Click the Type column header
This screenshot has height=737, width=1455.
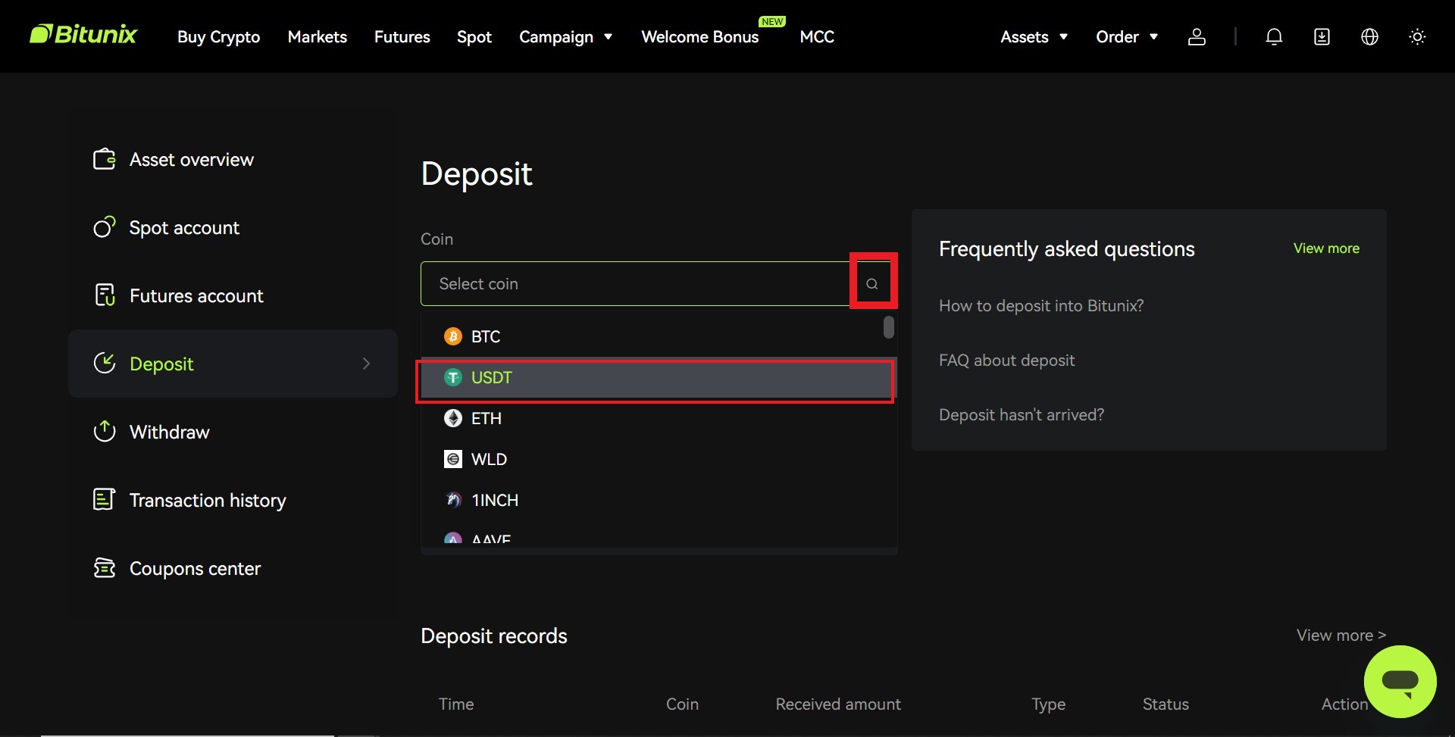[x=1049, y=704]
